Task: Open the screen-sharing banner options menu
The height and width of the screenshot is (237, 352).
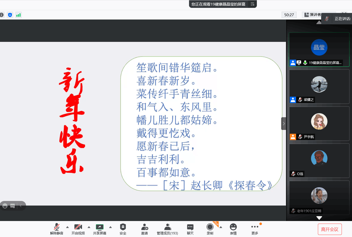Action: (252, 4)
